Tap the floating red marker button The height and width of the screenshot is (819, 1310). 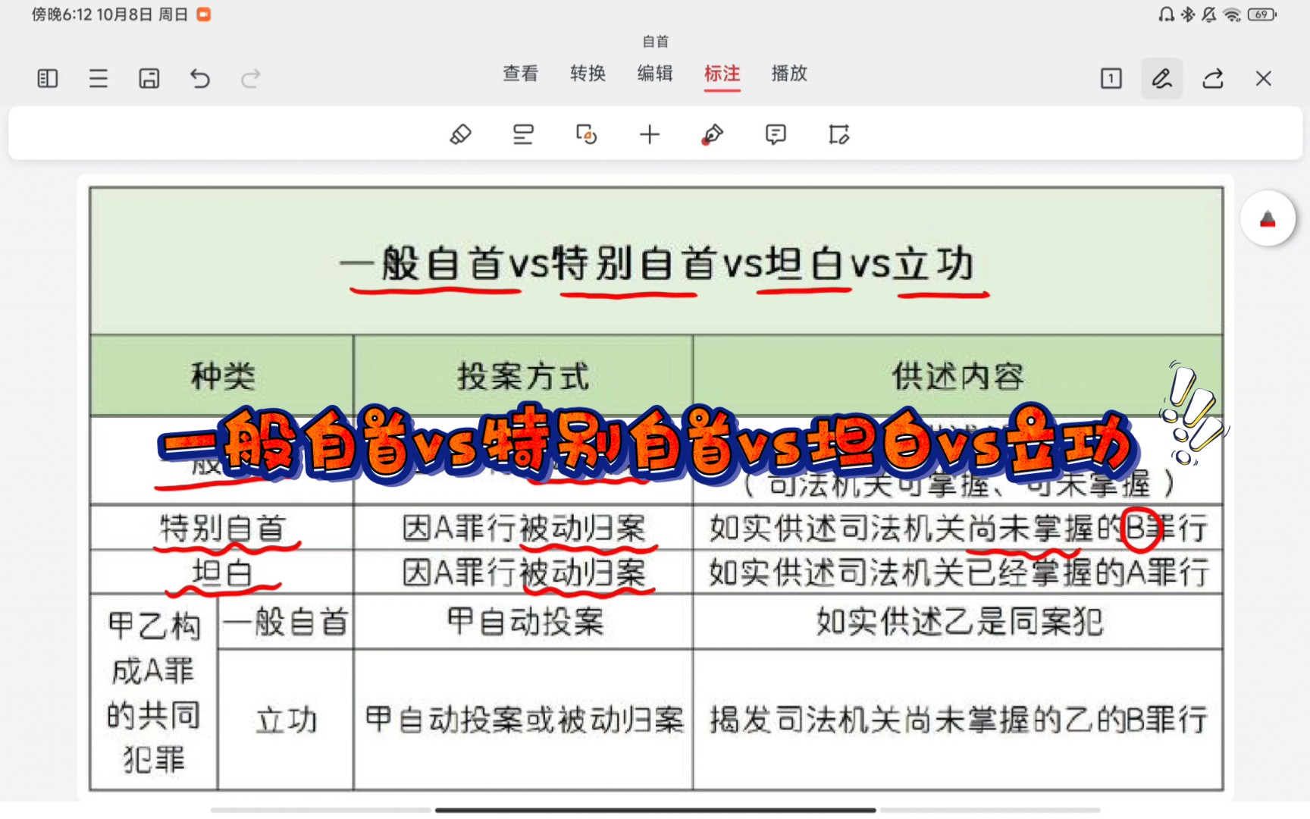tap(1268, 219)
